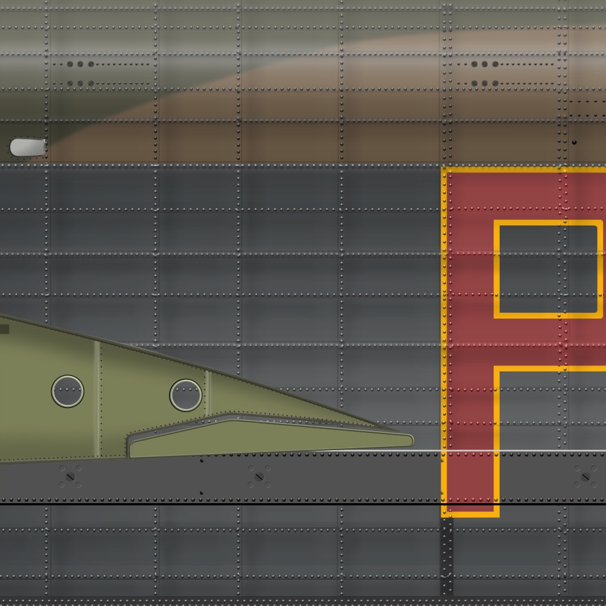Click the upper-left triple rivet cluster

(80, 64)
